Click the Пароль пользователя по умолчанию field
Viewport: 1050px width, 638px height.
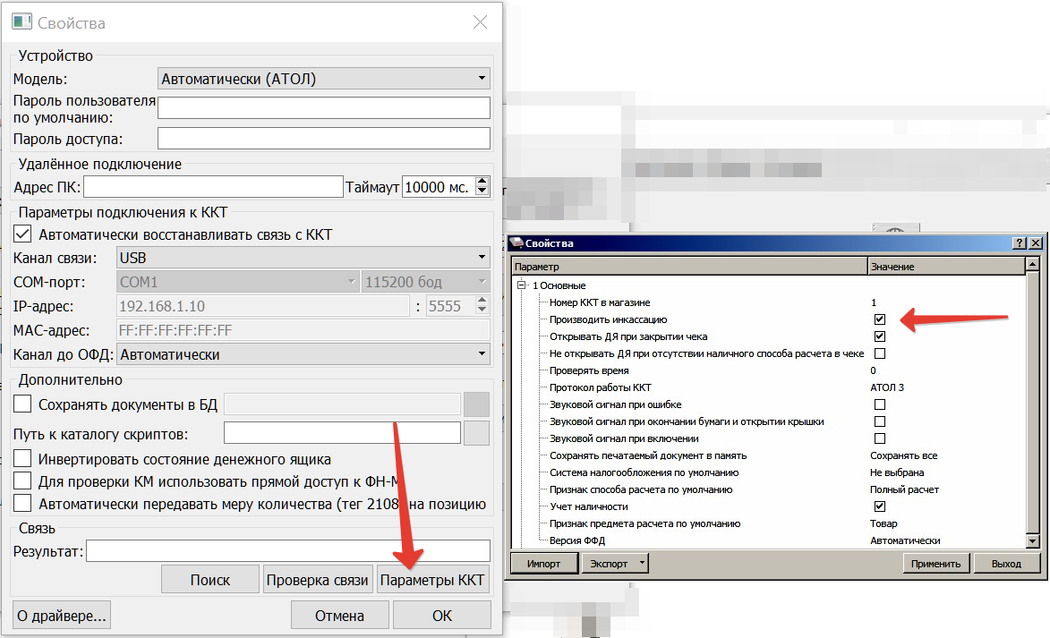click(324, 107)
